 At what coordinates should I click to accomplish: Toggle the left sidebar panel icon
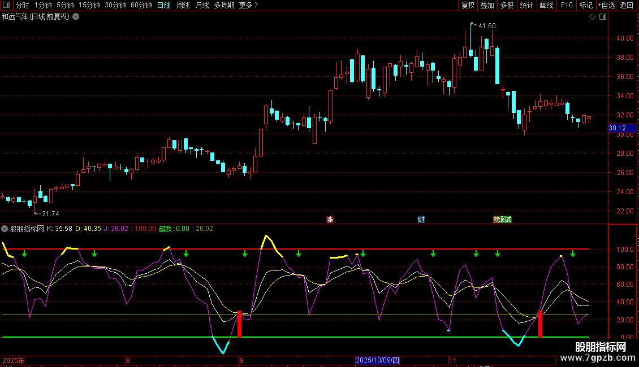[6, 5]
